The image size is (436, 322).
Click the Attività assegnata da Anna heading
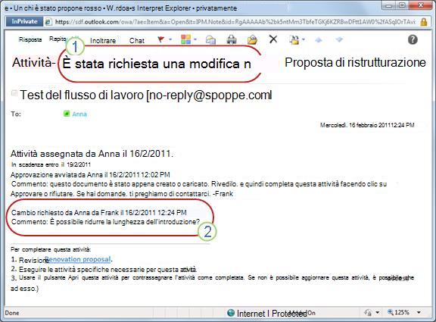click(x=92, y=154)
